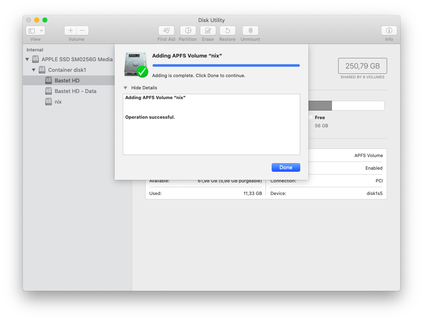Collapse APPLE SSD SM0256G Media tree
This screenshot has width=423, height=321.
[x=27, y=59]
